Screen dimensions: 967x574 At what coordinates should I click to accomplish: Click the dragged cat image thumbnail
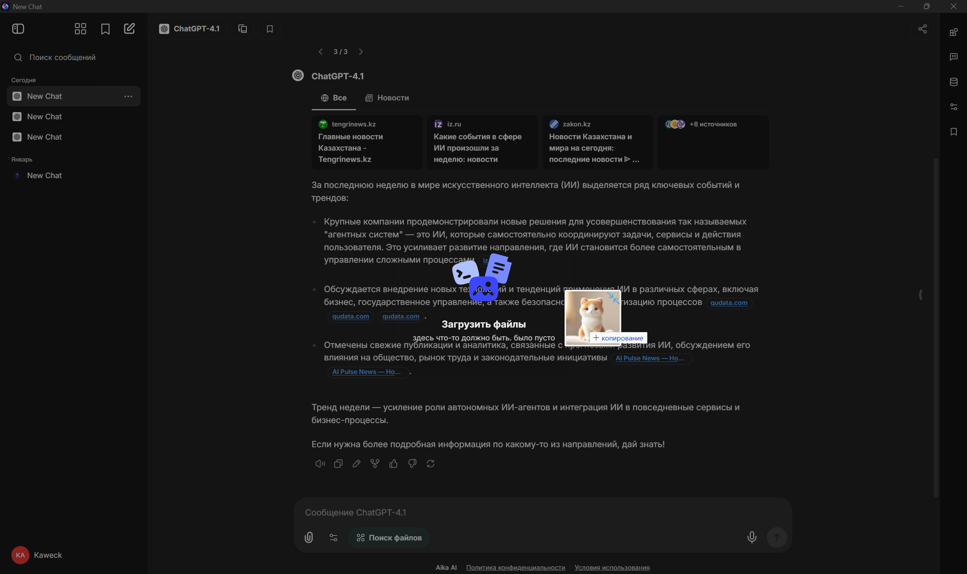click(x=593, y=317)
